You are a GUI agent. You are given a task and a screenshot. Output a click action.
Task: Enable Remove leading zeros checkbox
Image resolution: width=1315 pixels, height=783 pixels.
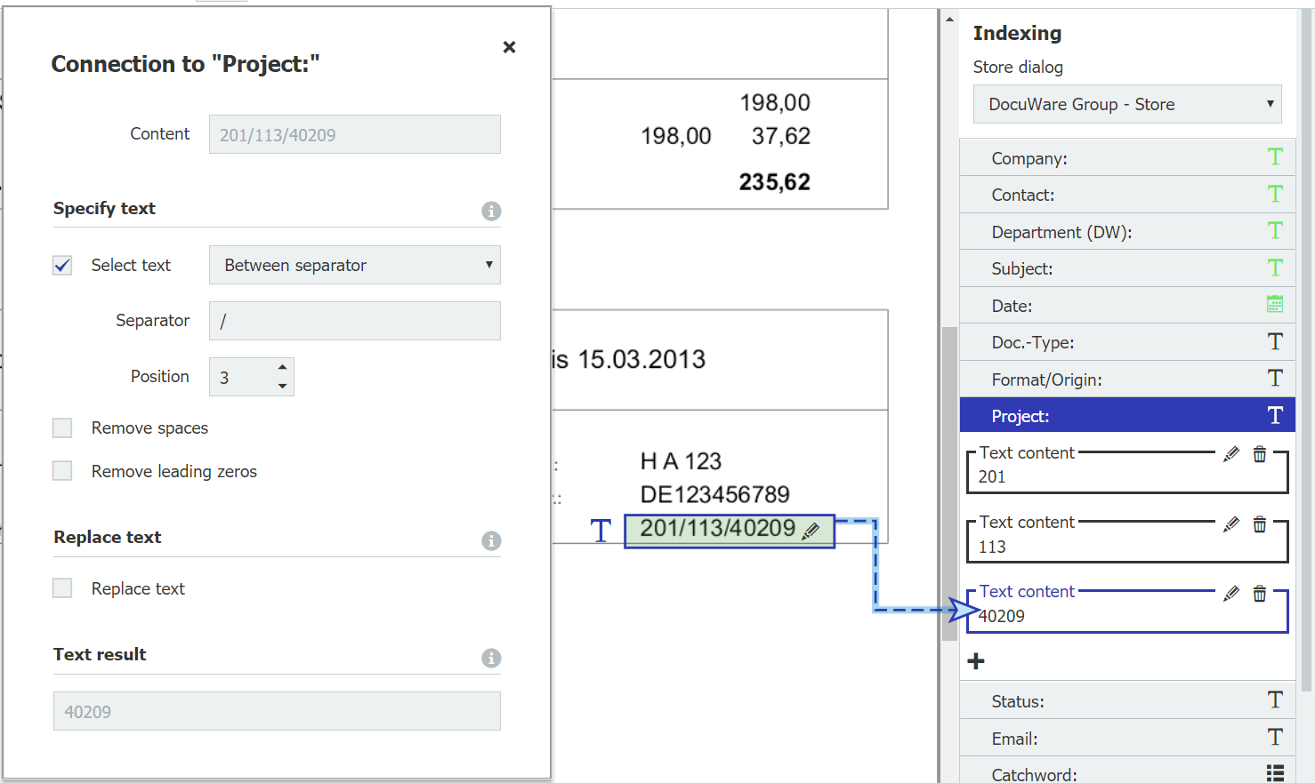click(62, 471)
